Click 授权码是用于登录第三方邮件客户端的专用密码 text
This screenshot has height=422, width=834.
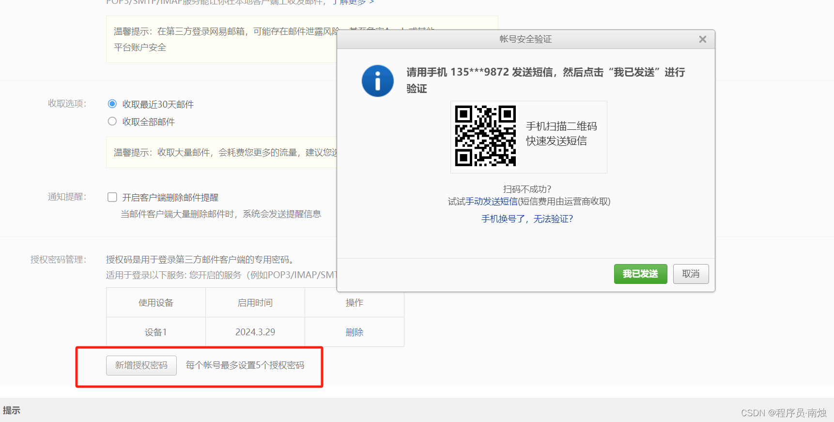(x=200, y=260)
